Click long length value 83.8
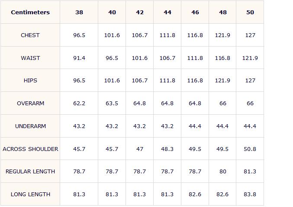Screen dimensions: 293x207 (x=250, y=194)
